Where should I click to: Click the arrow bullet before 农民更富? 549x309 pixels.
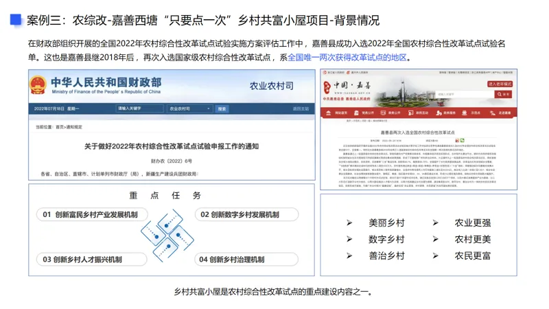(435, 255)
